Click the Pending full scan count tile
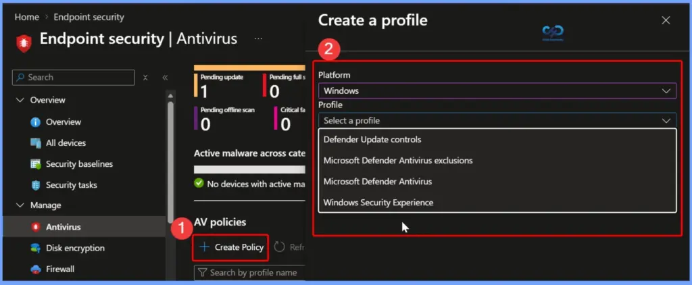Screen dimensions: 692x285 (x=285, y=86)
